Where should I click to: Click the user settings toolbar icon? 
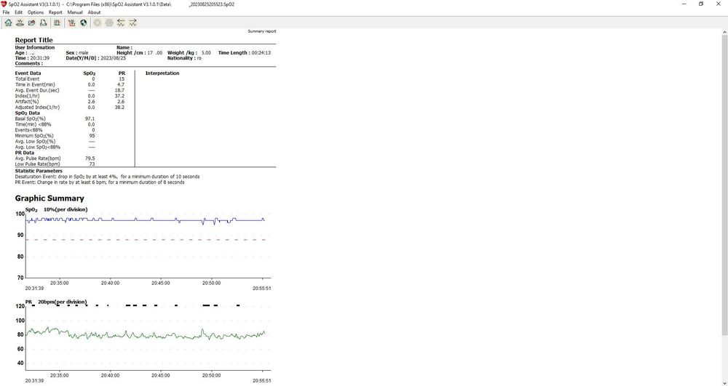[71, 23]
